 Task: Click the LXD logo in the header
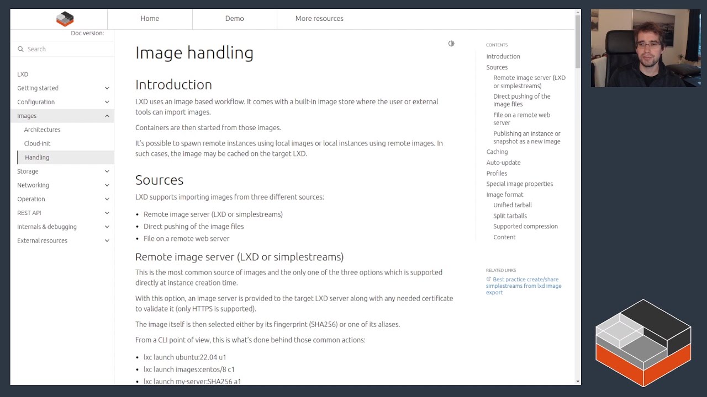[x=65, y=19]
